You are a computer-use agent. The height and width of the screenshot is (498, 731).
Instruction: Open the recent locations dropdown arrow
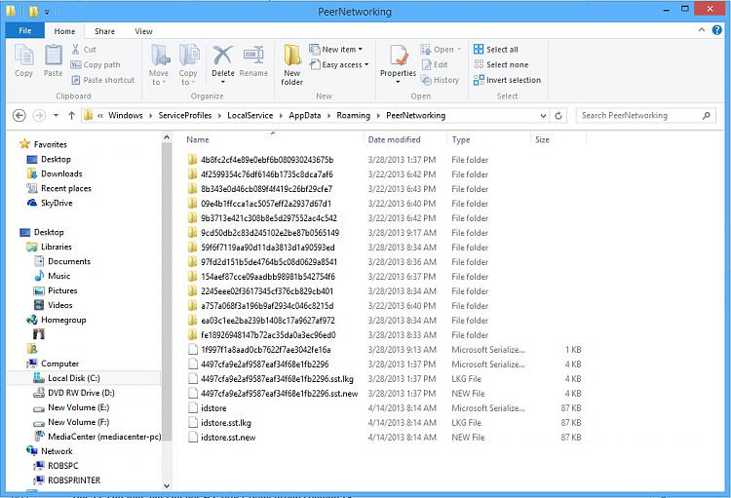(56, 115)
